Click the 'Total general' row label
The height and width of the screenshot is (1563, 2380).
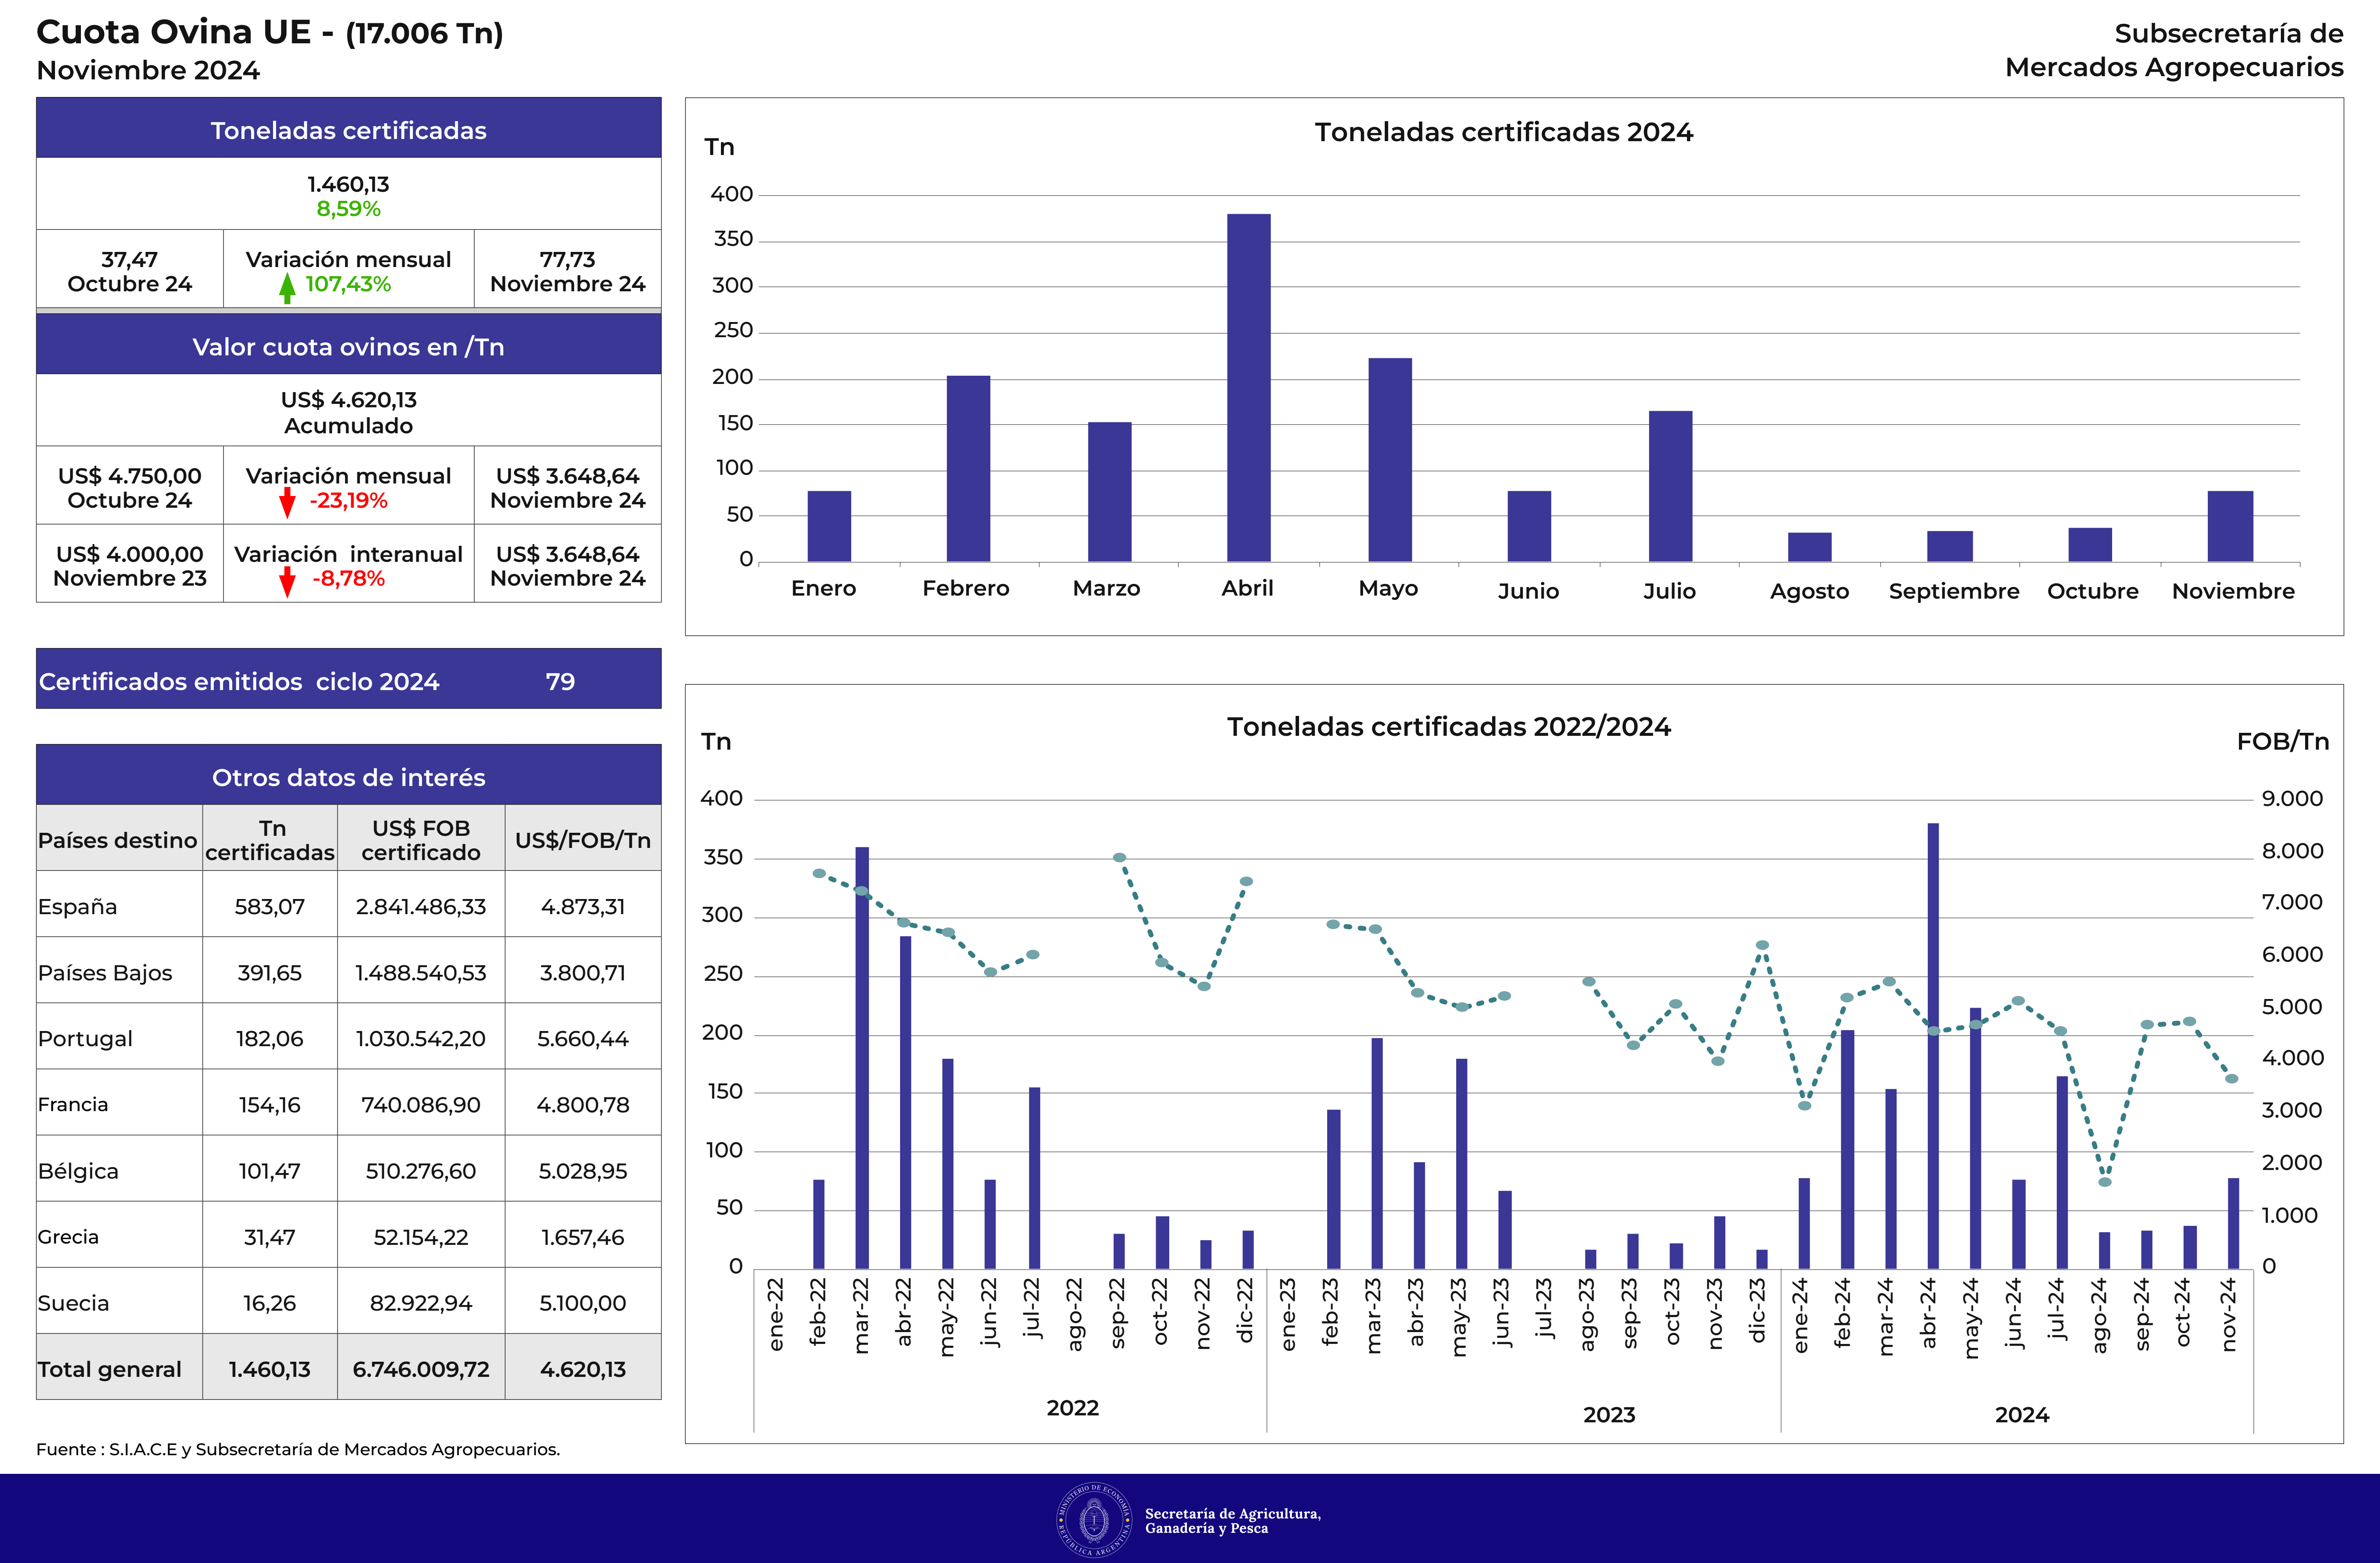[x=110, y=1369]
